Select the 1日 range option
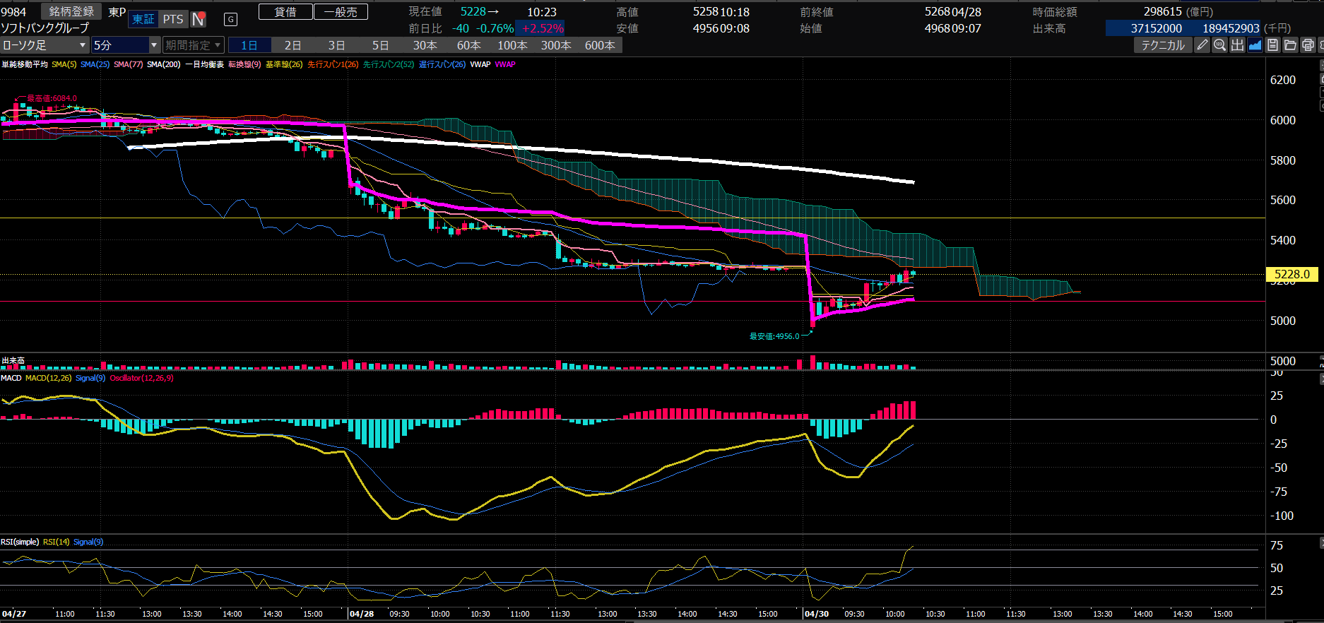The height and width of the screenshot is (623, 1324). [x=249, y=45]
